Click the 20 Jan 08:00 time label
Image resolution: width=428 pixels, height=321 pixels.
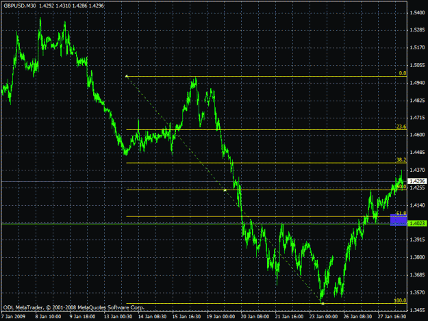click(255, 316)
